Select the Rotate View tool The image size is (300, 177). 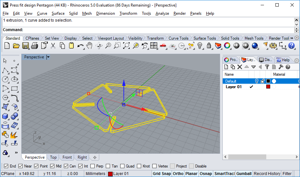[99, 46]
